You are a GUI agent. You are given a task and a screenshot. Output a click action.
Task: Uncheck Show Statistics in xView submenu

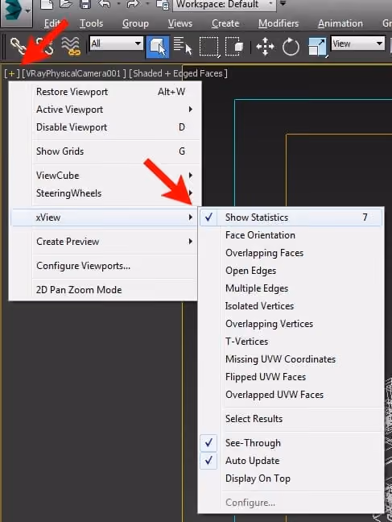pyautogui.click(x=291, y=217)
